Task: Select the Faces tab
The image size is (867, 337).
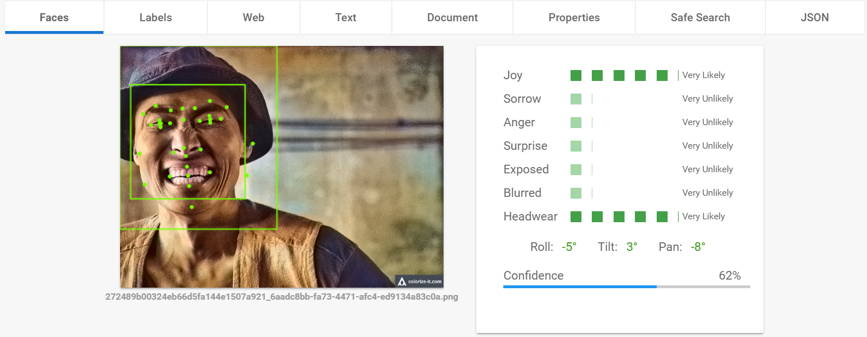Action: (54, 17)
